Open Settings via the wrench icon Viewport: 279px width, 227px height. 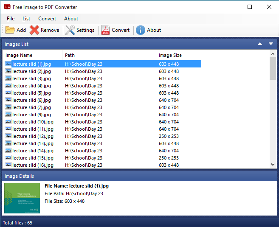pyautogui.click(x=70, y=30)
